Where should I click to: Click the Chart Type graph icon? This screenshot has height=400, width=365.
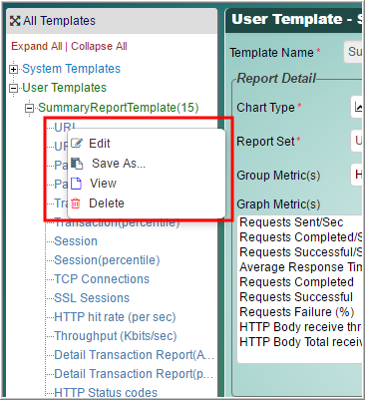click(358, 107)
